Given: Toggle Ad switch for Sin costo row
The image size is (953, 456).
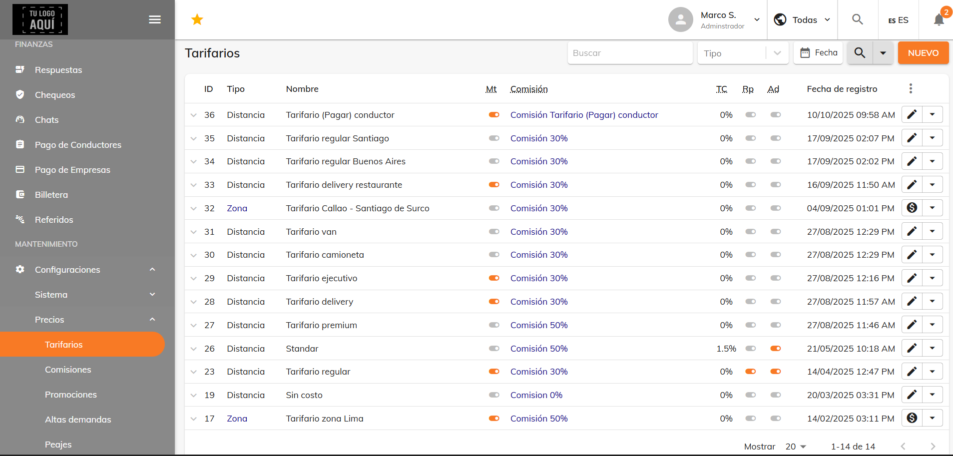Looking at the screenshot, I should 775,395.
